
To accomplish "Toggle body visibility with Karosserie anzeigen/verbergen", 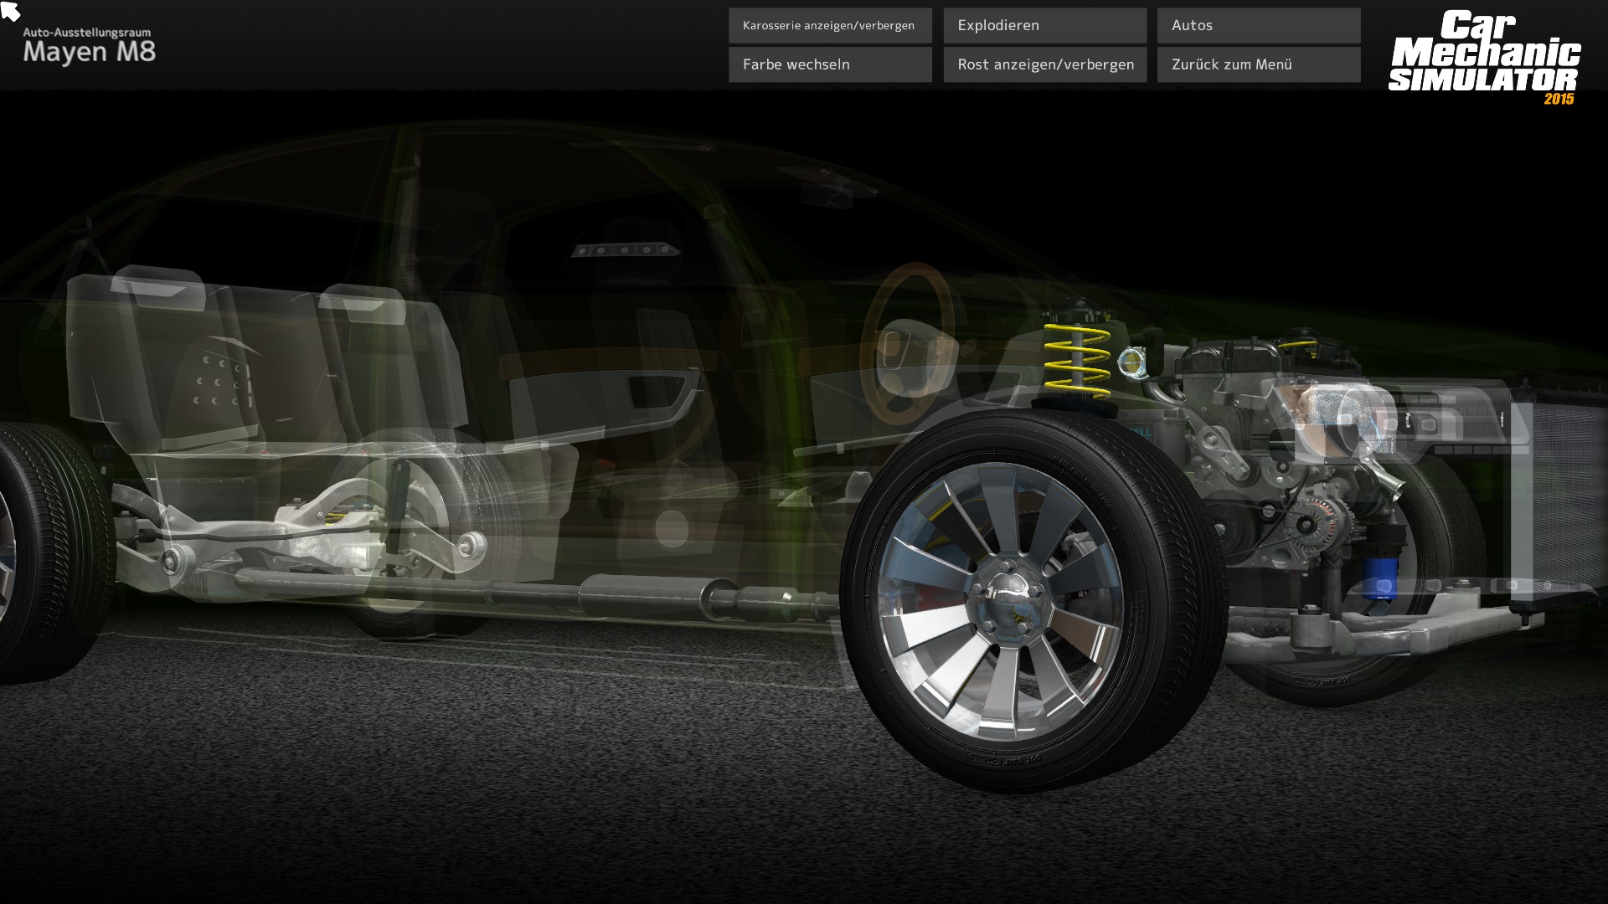I will coord(830,25).
